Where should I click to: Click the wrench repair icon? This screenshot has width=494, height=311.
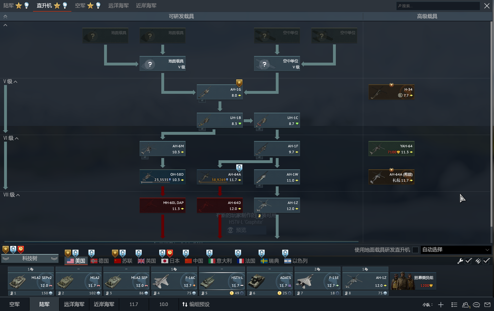(460, 261)
